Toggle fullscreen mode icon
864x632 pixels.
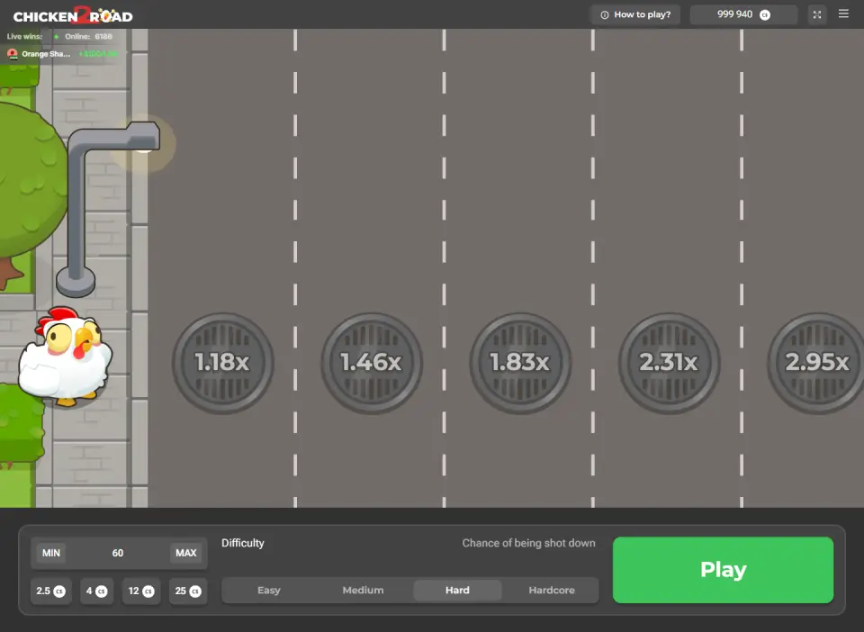817,15
